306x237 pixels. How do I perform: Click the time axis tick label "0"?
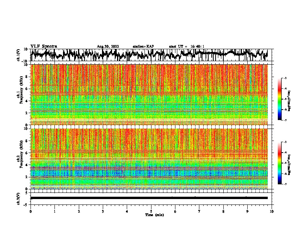[31, 211]
